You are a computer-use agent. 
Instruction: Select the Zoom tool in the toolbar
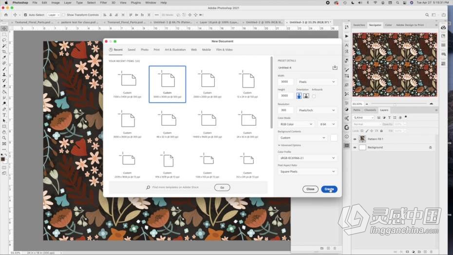click(4, 138)
